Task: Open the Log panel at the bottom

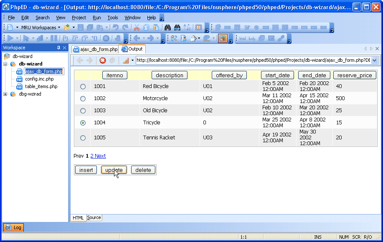Action: pos(13,227)
